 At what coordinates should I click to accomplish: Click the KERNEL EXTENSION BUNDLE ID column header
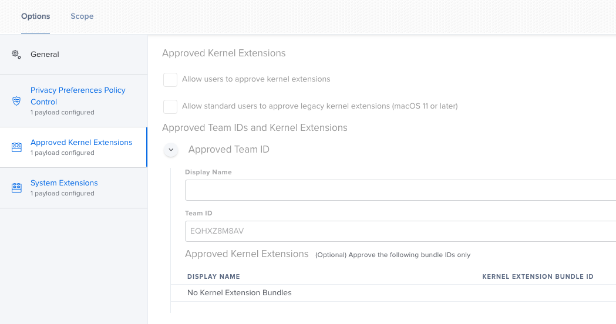click(x=538, y=276)
